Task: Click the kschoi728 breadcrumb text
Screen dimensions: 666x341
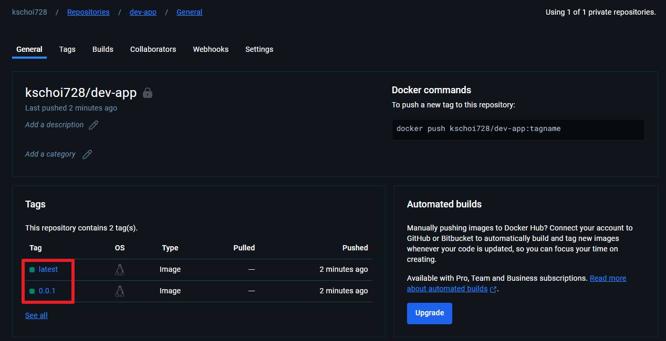Action: tap(29, 12)
